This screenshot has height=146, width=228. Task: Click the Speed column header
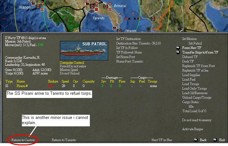[x=65, y=81]
